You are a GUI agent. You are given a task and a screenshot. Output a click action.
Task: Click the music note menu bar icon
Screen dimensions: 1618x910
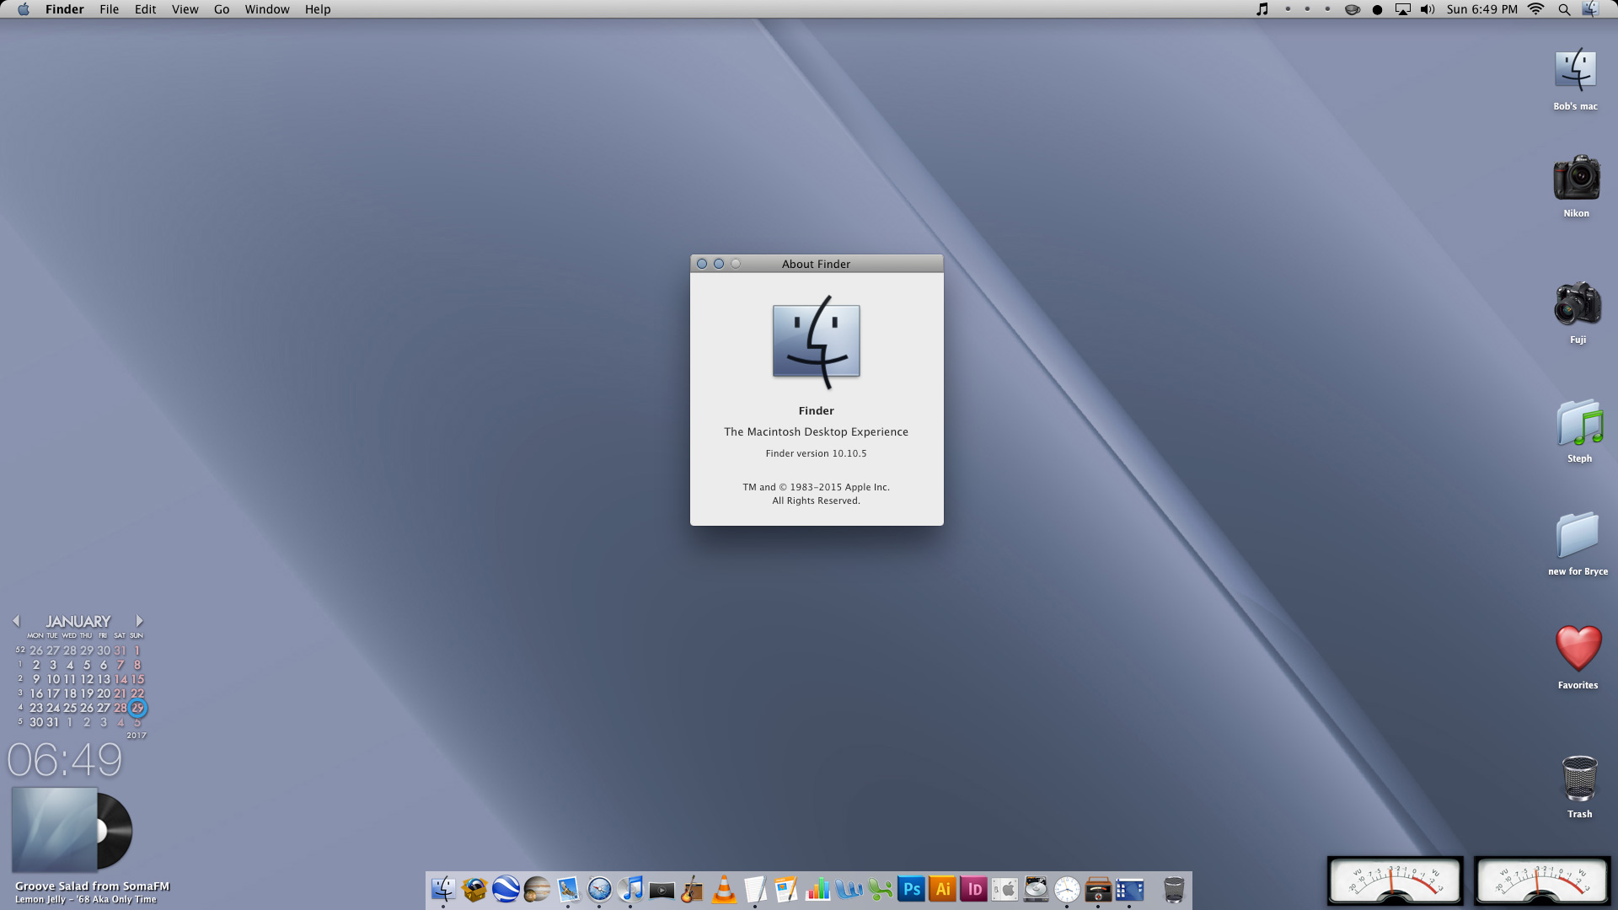pyautogui.click(x=1262, y=9)
